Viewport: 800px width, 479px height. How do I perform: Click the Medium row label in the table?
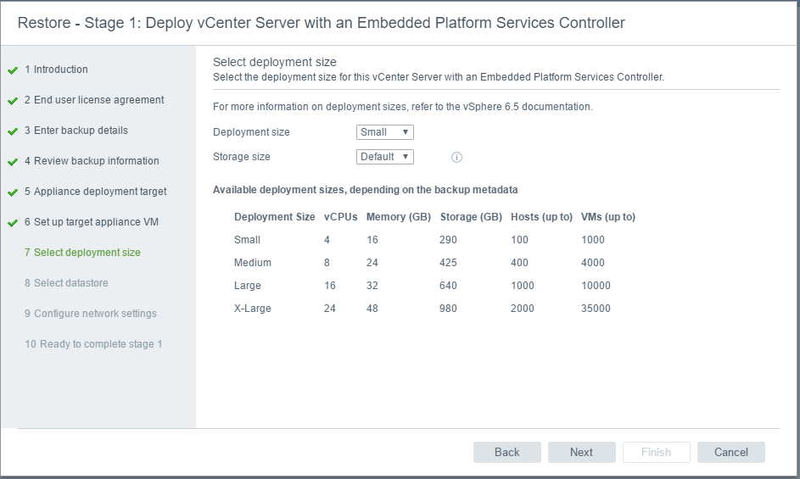[x=253, y=263]
